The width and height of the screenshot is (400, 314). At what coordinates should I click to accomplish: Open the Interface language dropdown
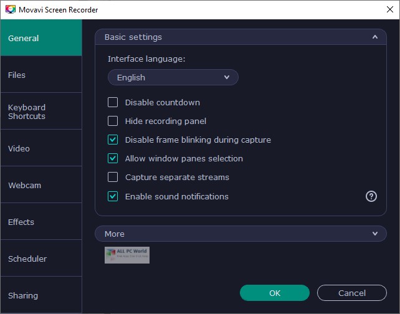point(173,77)
